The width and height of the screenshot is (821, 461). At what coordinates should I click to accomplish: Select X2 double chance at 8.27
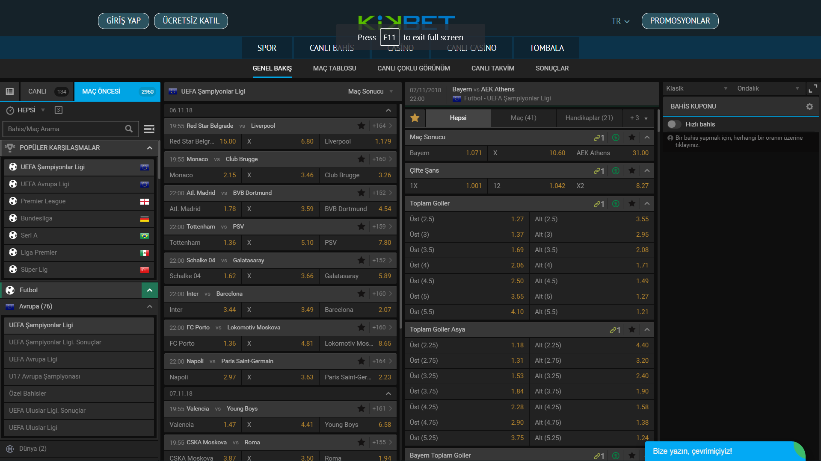point(613,186)
